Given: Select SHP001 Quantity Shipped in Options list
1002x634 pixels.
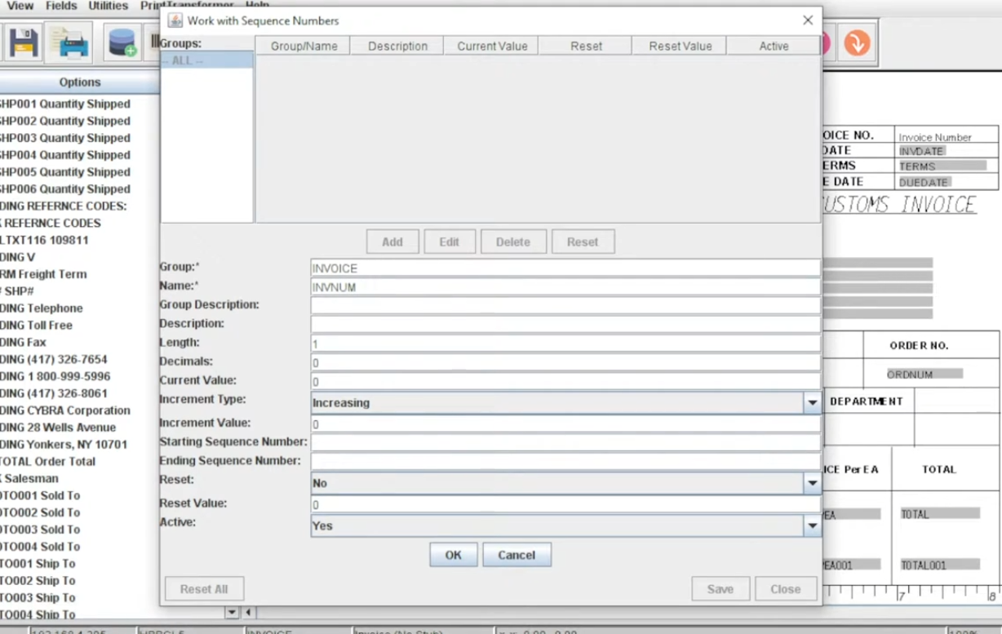Looking at the screenshot, I should 65,104.
